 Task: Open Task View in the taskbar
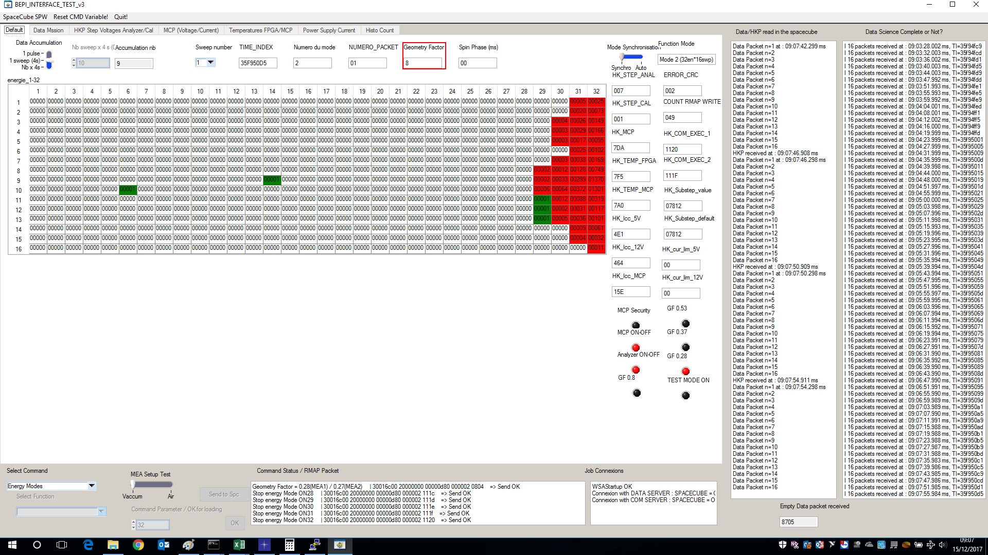point(62,545)
